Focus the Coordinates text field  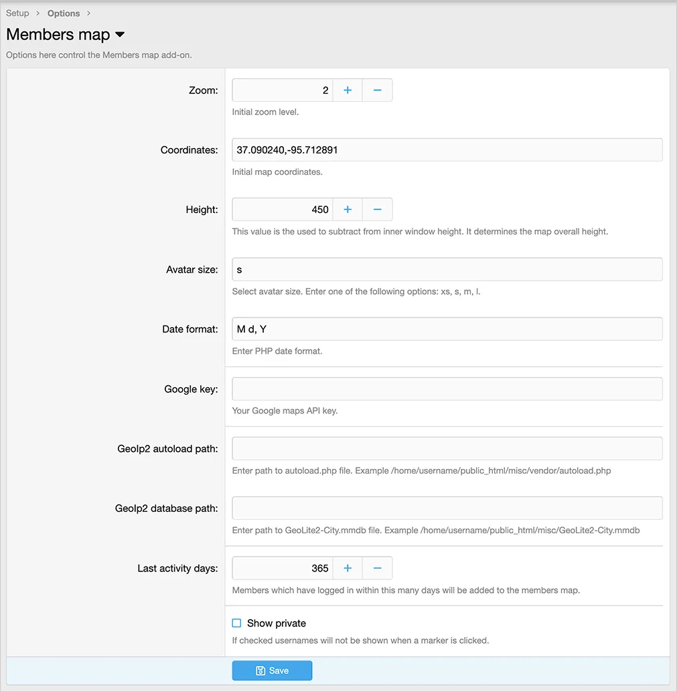click(447, 150)
